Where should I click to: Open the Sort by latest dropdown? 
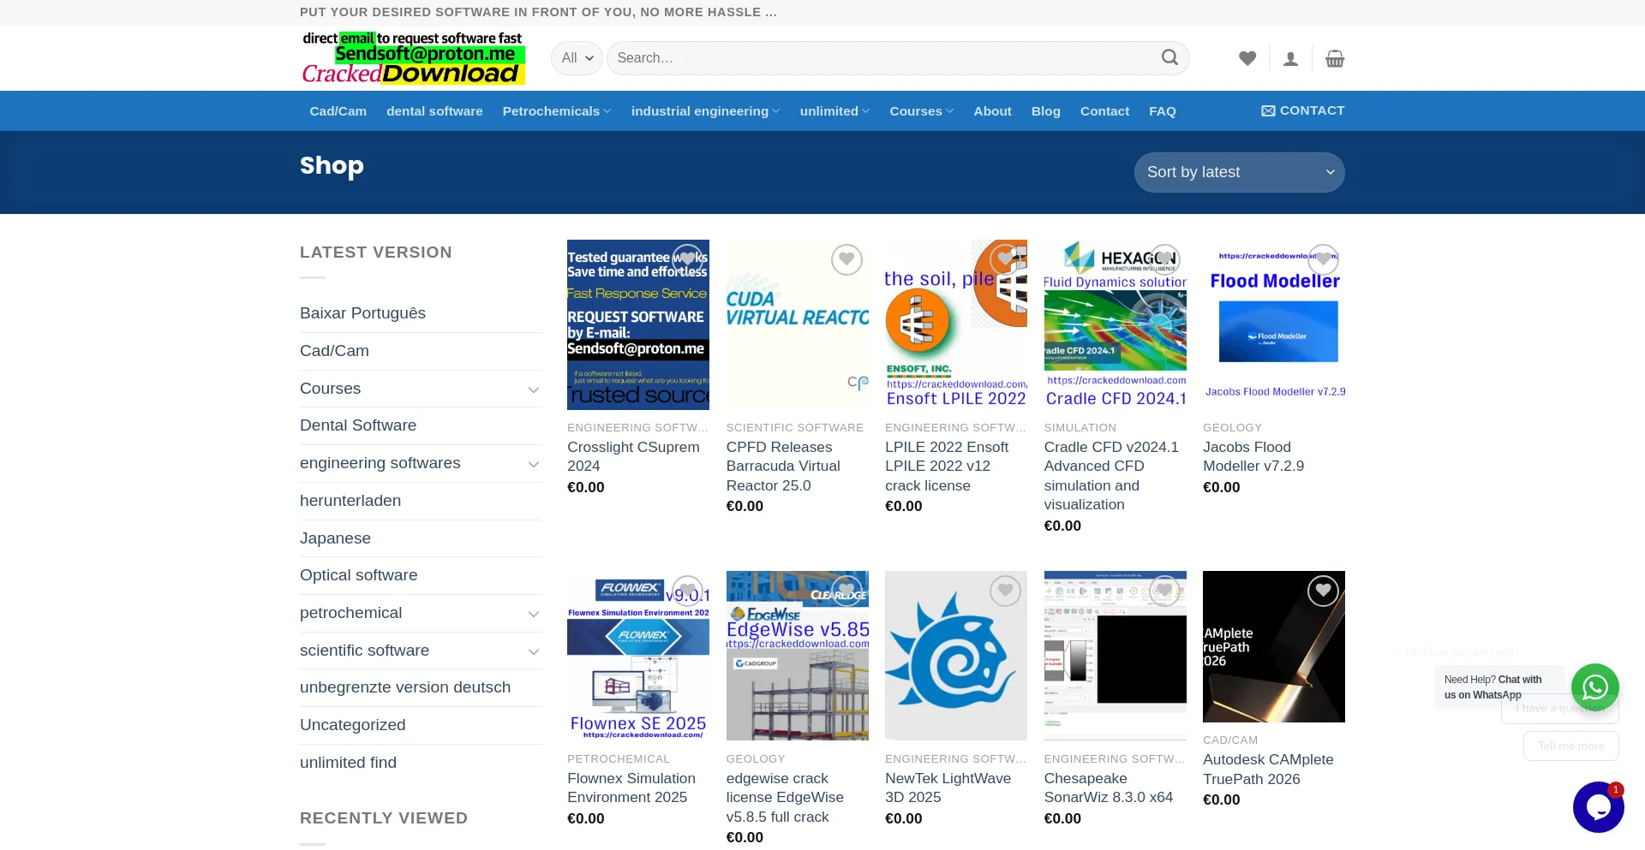click(1239, 172)
